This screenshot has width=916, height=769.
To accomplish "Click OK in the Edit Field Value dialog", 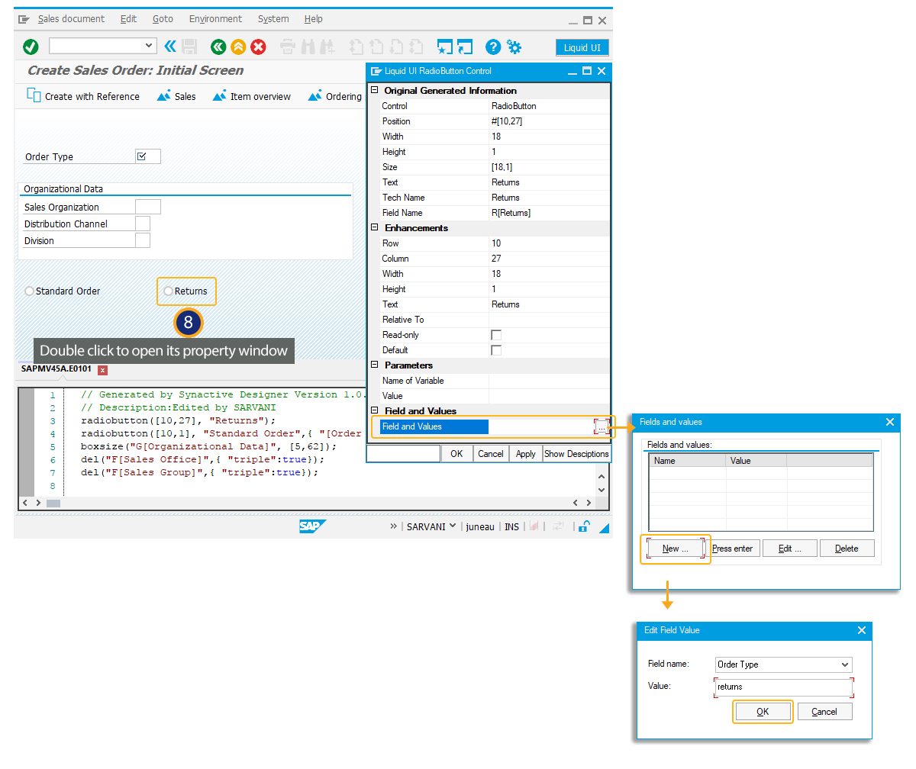I will click(763, 712).
